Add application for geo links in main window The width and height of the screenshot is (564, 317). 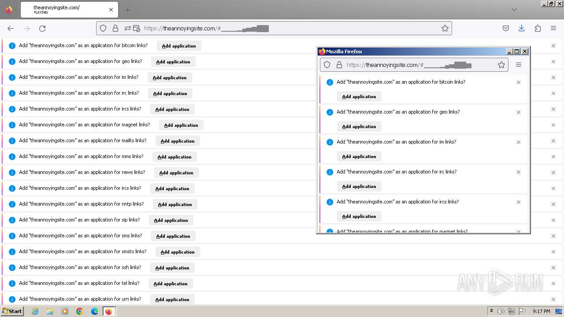coord(173,62)
